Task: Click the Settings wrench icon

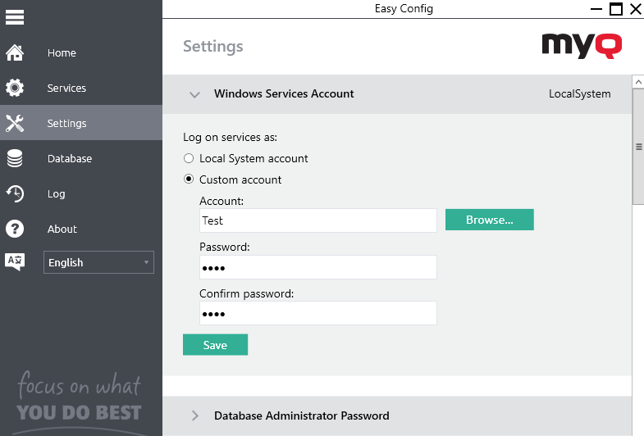Action: (x=15, y=124)
